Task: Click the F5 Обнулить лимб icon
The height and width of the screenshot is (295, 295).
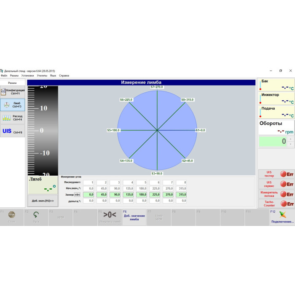Action: (110, 215)
